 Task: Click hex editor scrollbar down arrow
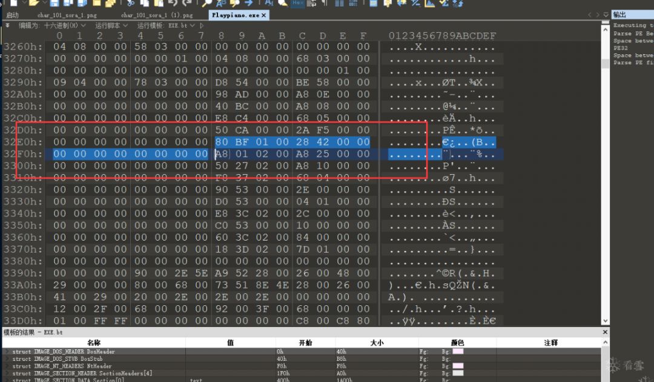[x=605, y=321]
